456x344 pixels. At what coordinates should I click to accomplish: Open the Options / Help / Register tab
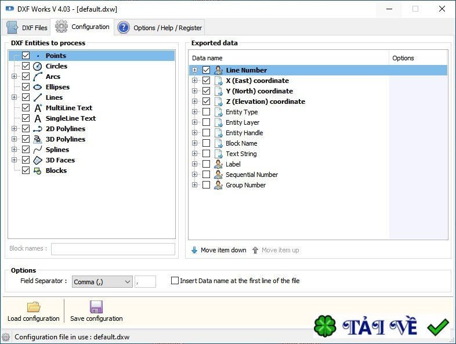coord(160,28)
